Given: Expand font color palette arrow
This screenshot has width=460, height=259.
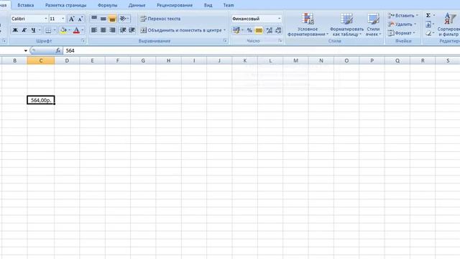Looking at the screenshot, I should coord(83,30).
